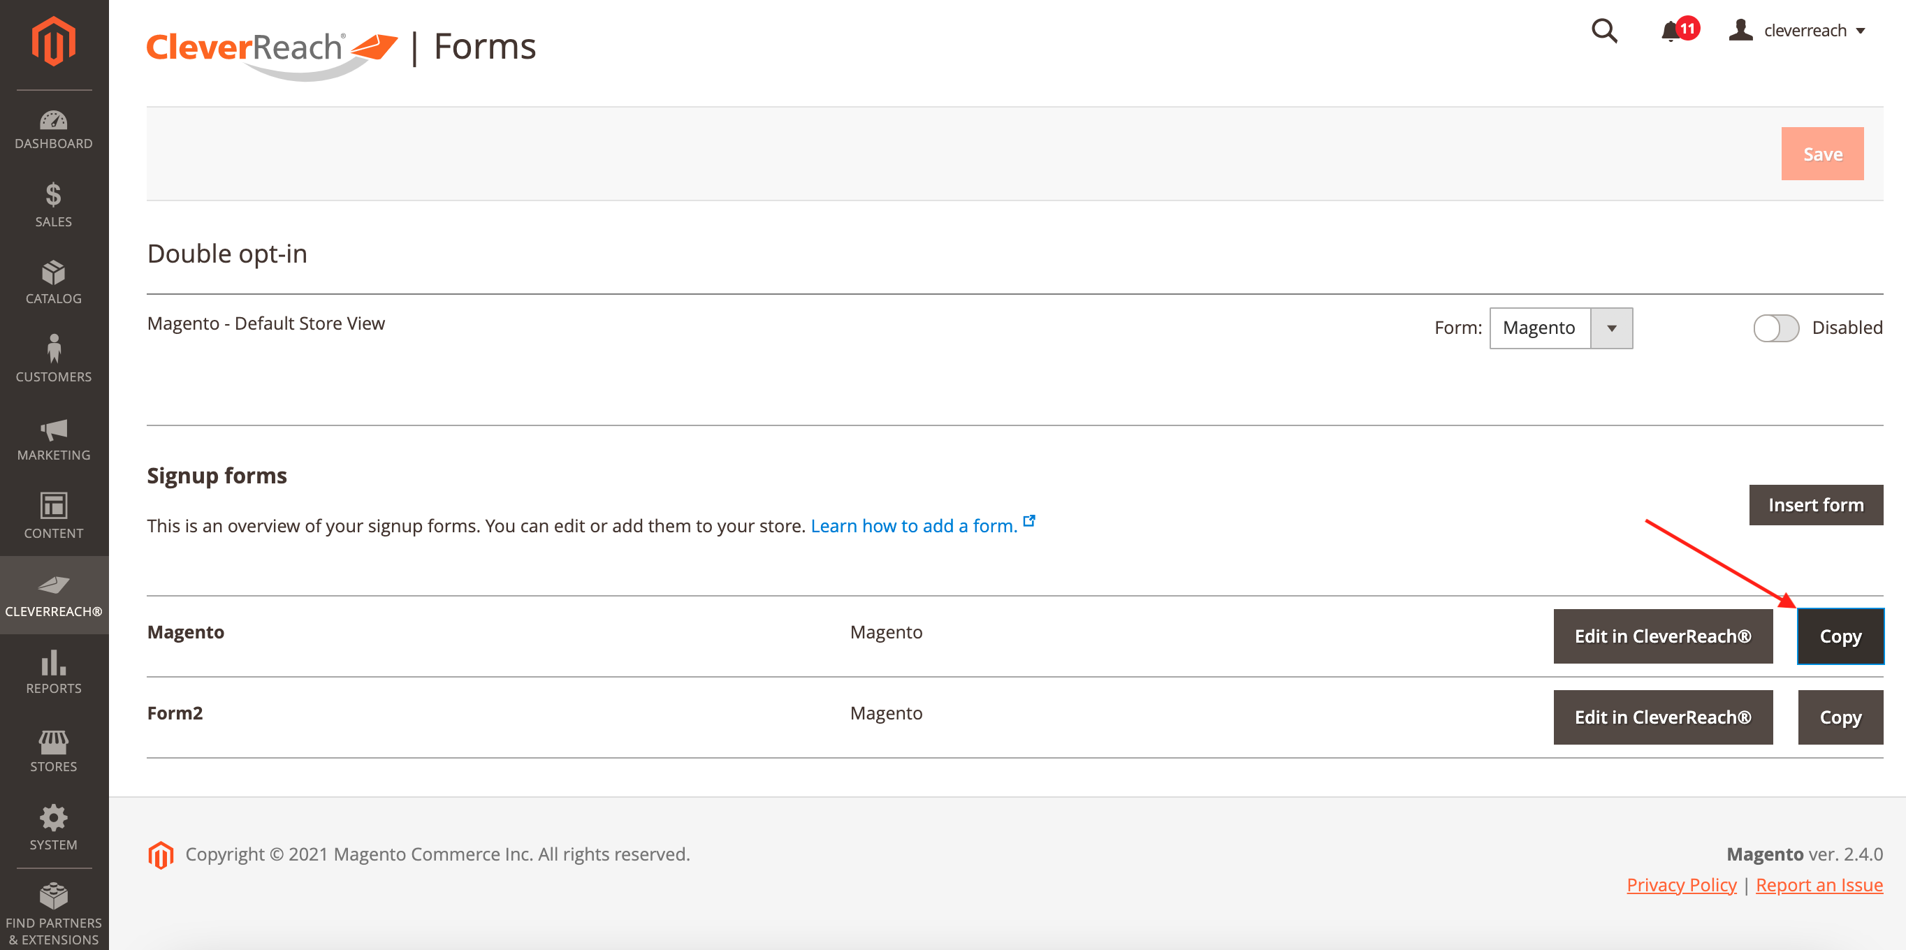The width and height of the screenshot is (1906, 950).
Task: Open the Customers person icon menu
Action: (x=53, y=360)
